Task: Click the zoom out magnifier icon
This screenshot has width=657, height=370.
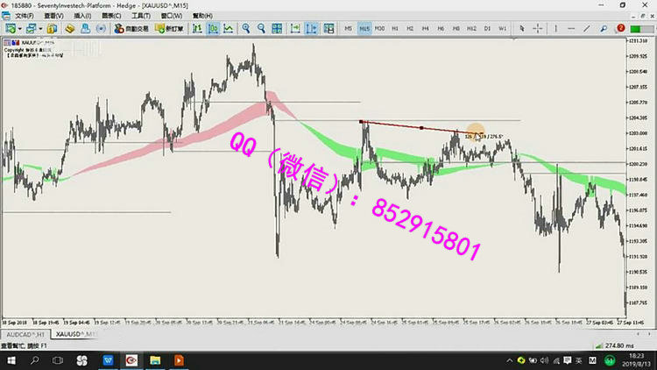Action: pyautogui.click(x=261, y=29)
